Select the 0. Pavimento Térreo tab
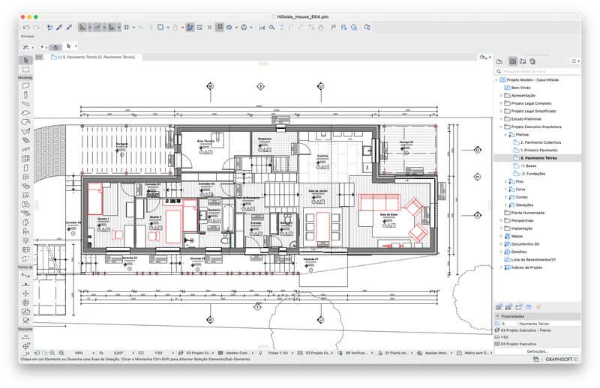The width and height of the screenshot is (600, 388). (96, 57)
